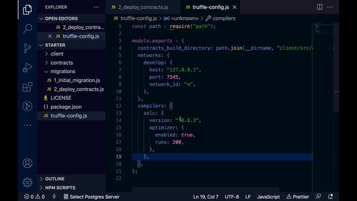The height and width of the screenshot is (201, 357).
Task: Open the Accounts menu
Action: click(x=27, y=163)
